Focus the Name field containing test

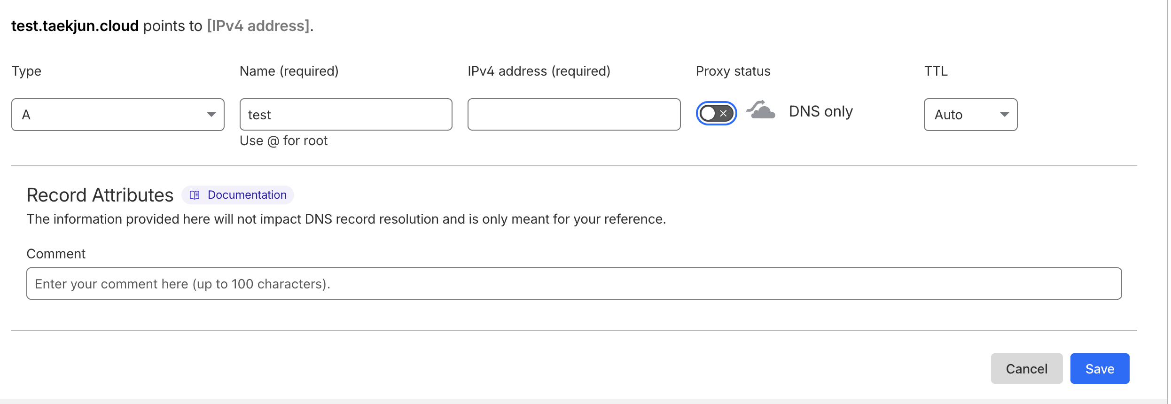coord(346,115)
